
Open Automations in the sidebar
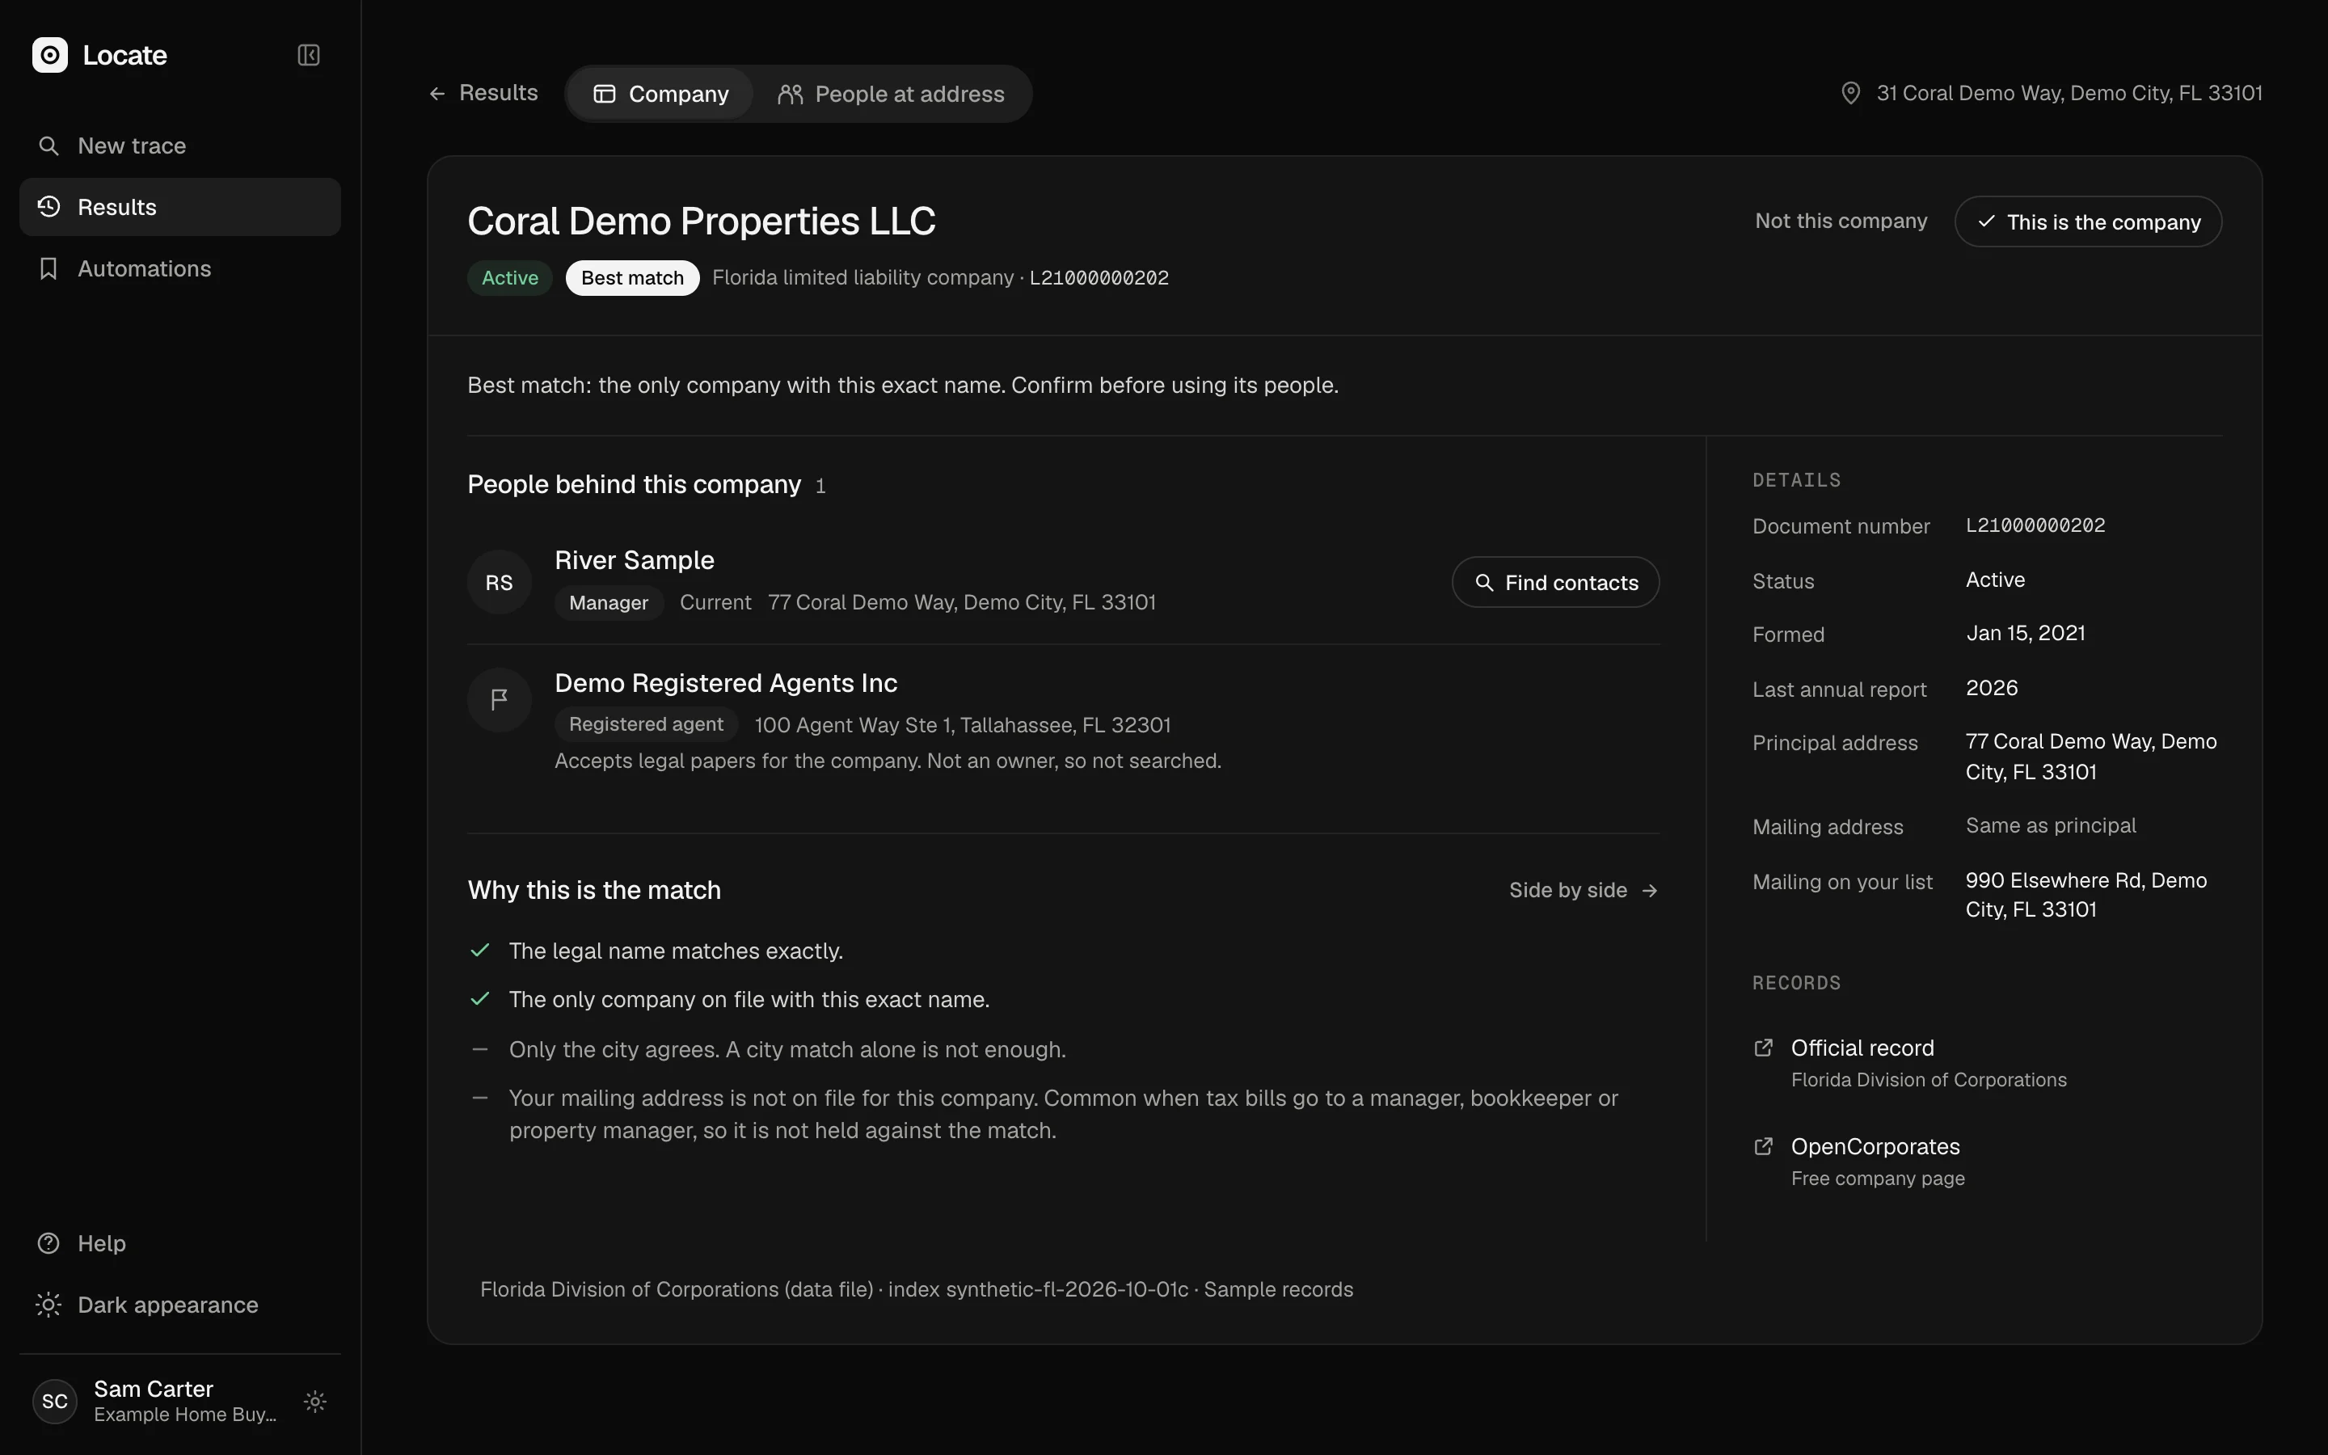click(180, 268)
